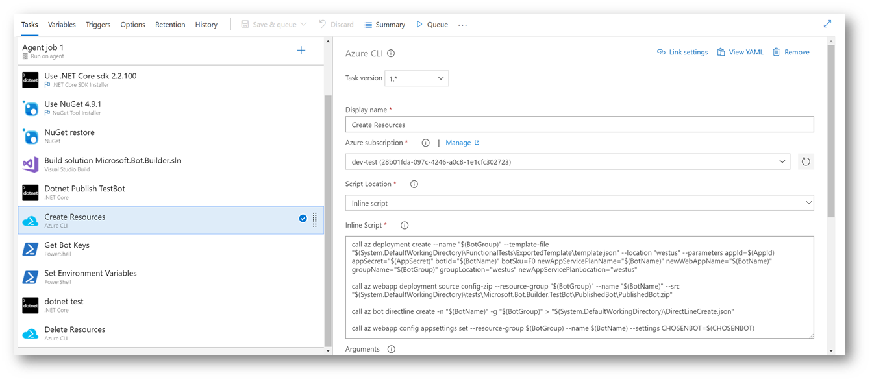Open the Retention tab
Screen dimensions: 872x382
click(170, 25)
